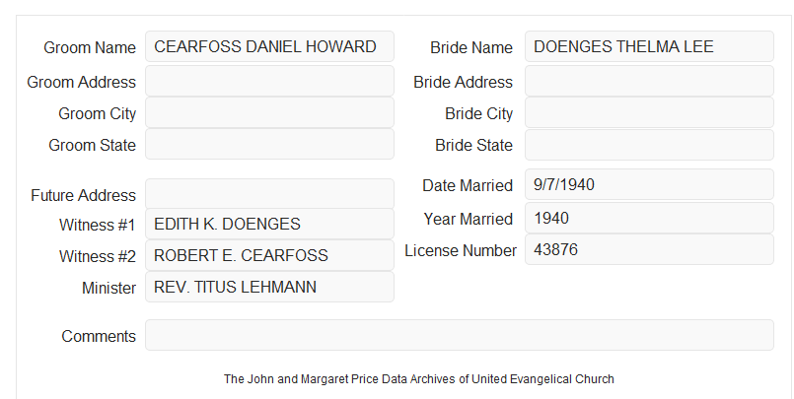This screenshot has height=399, width=794.
Task: Select the Future Address field
Action: tap(269, 194)
